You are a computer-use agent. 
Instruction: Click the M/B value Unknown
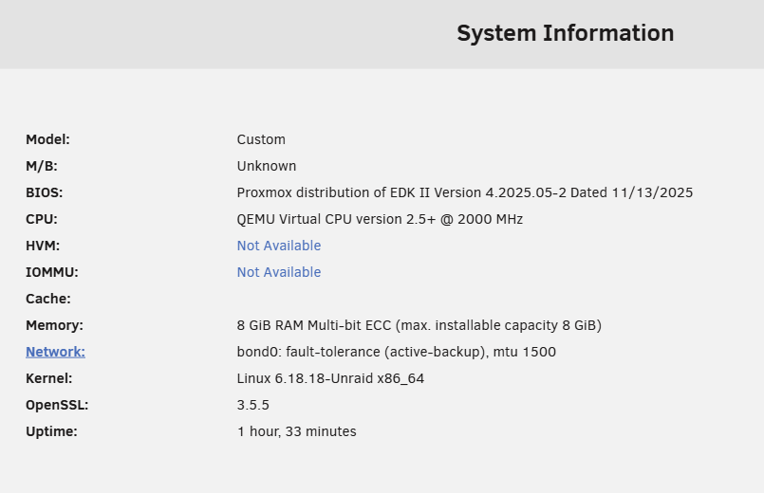(x=267, y=166)
